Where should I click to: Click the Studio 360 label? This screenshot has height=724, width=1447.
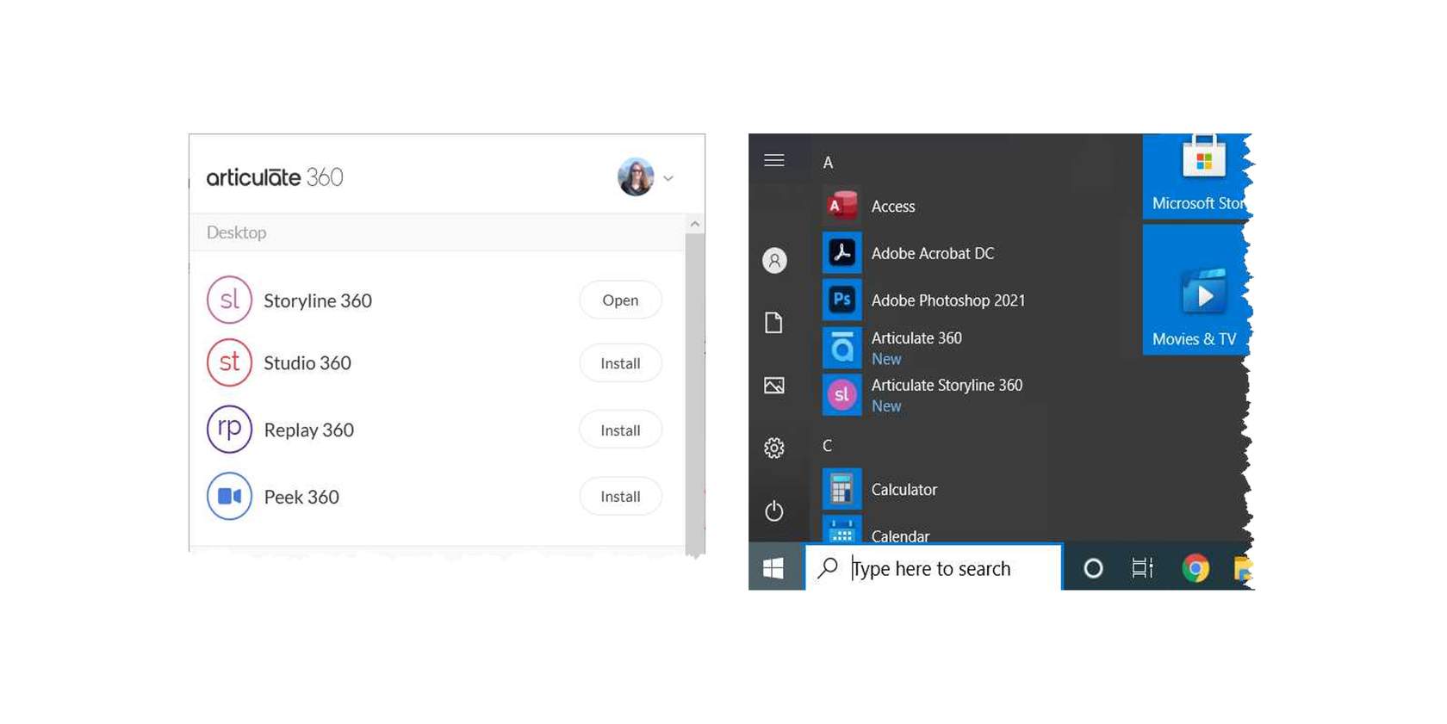click(x=307, y=363)
